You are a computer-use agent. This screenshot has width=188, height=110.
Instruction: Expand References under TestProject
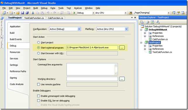tap(145, 49)
